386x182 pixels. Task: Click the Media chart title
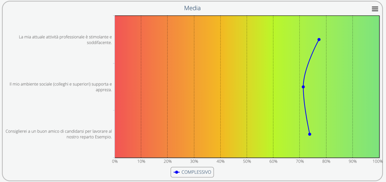point(192,8)
